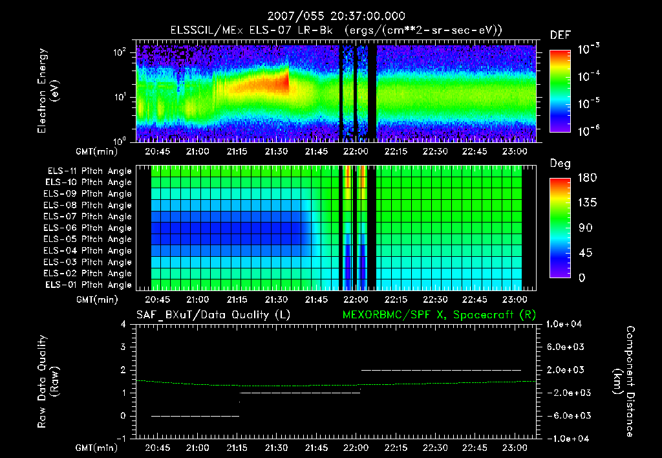The width and height of the screenshot is (662, 458).
Task: Click the -1.0e+04 tick on the distance axis
Action: 569,439
